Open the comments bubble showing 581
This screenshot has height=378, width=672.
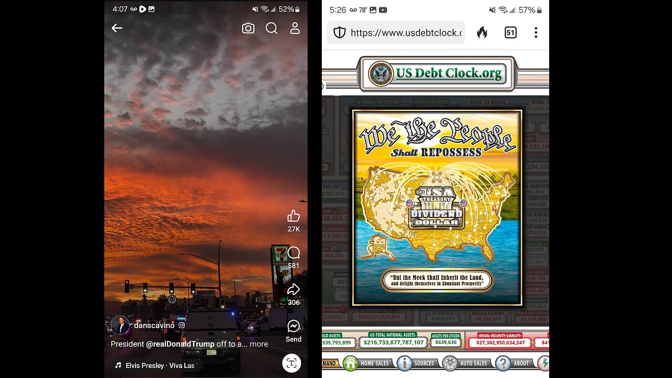(x=293, y=253)
